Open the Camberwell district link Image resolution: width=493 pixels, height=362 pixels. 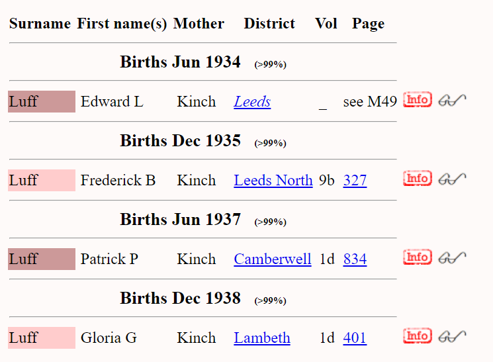(273, 259)
